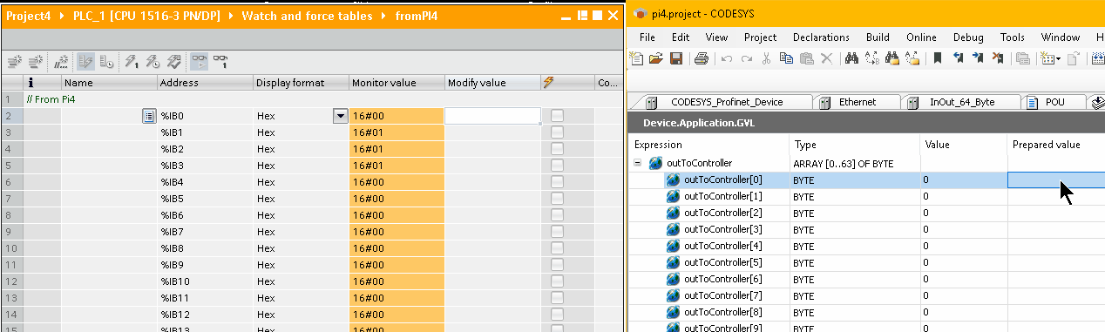Open Project menu in CODESYS

click(760, 37)
